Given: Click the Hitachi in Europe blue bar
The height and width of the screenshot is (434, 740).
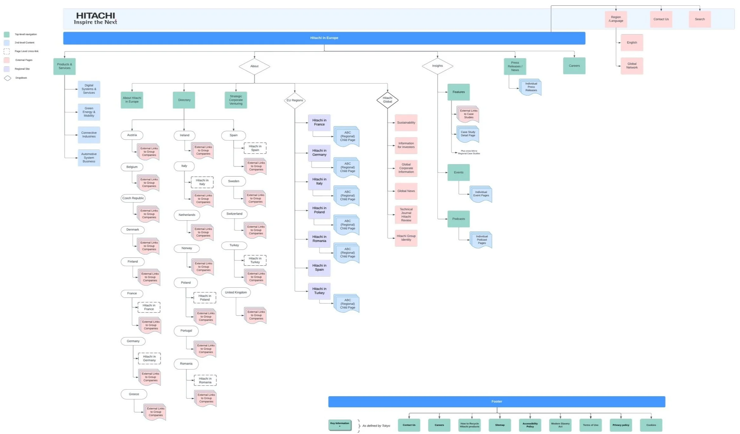Looking at the screenshot, I should 324,38.
